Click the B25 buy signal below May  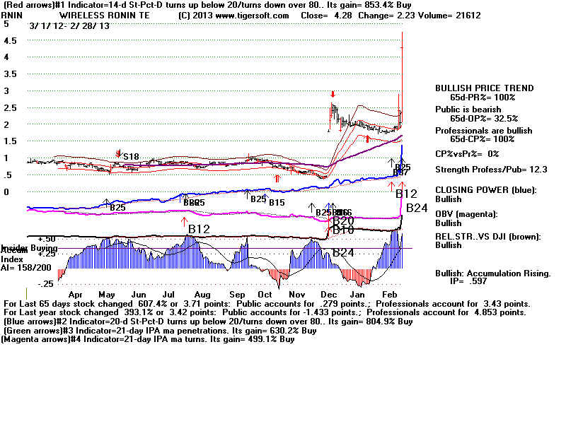117,208
